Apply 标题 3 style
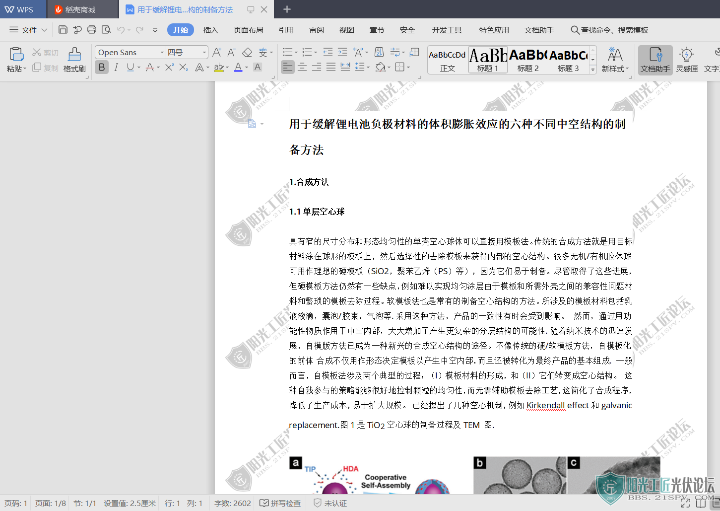The width and height of the screenshot is (720, 511). [568, 60]
